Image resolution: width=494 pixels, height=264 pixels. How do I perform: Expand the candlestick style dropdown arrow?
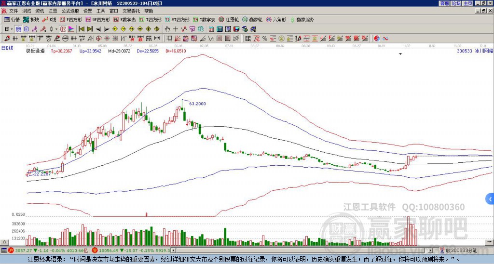pyautogui.click(x=56, y=29)
